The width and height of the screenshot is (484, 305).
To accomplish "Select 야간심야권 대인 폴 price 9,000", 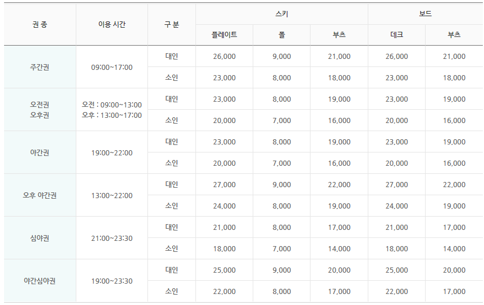I will pos(282,270).
